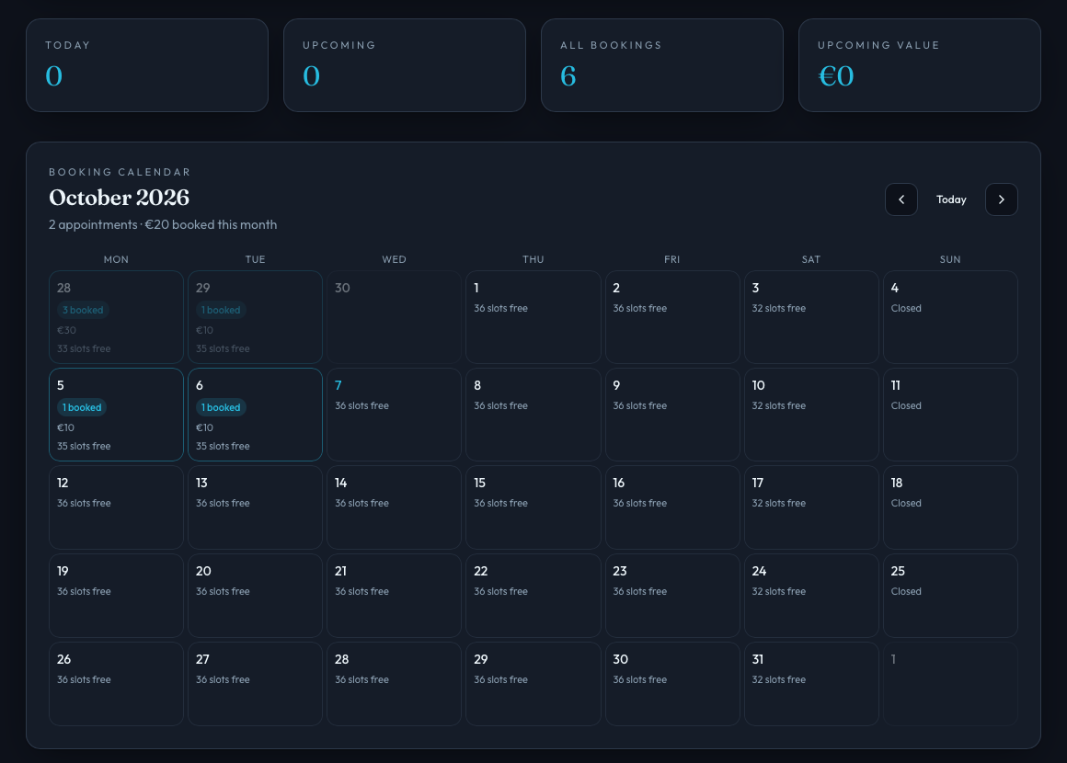Select October 12 day cell
The height and width of the screenshot is (763, 1067).
[117, 507]
